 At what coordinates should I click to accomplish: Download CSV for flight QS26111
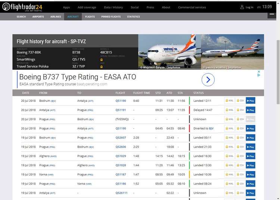[240, 193]
